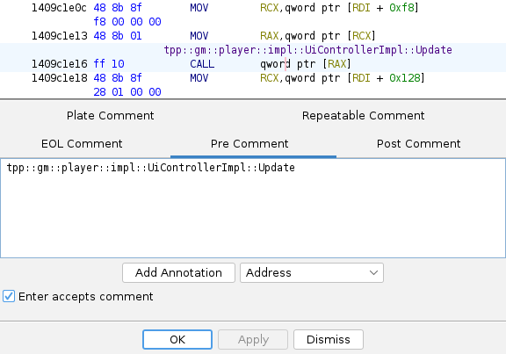
Task: Switch to the Plate Comment tab
Action: pyautogui.click(x=111, y=116)
